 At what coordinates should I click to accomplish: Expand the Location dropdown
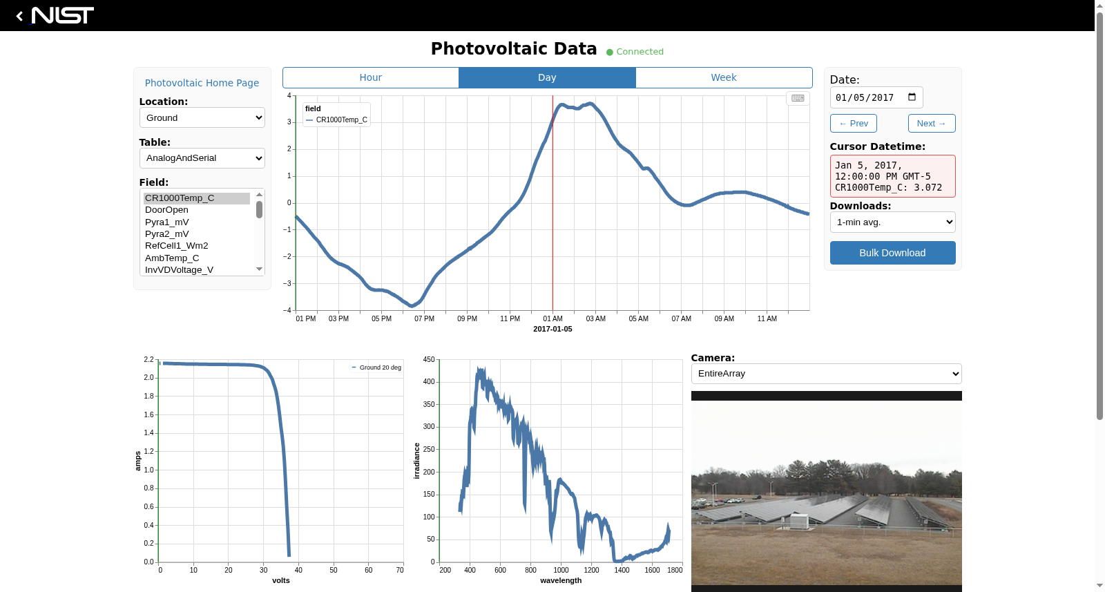click(202, 117)
